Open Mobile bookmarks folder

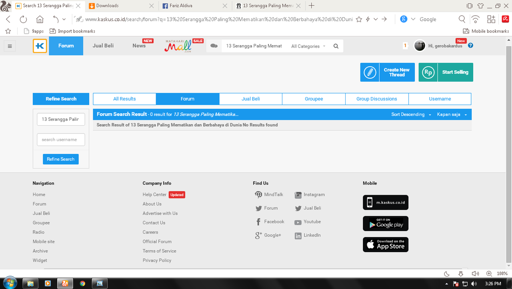[x=486, y=31]
